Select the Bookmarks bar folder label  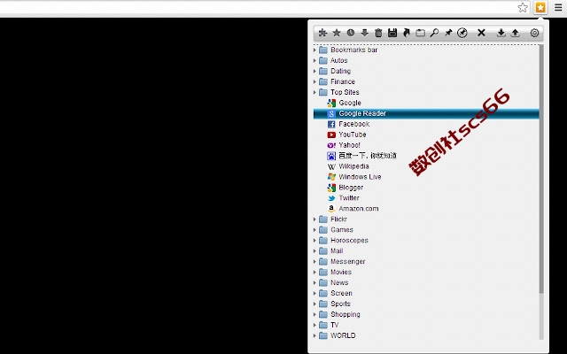(x=353, y=50)
